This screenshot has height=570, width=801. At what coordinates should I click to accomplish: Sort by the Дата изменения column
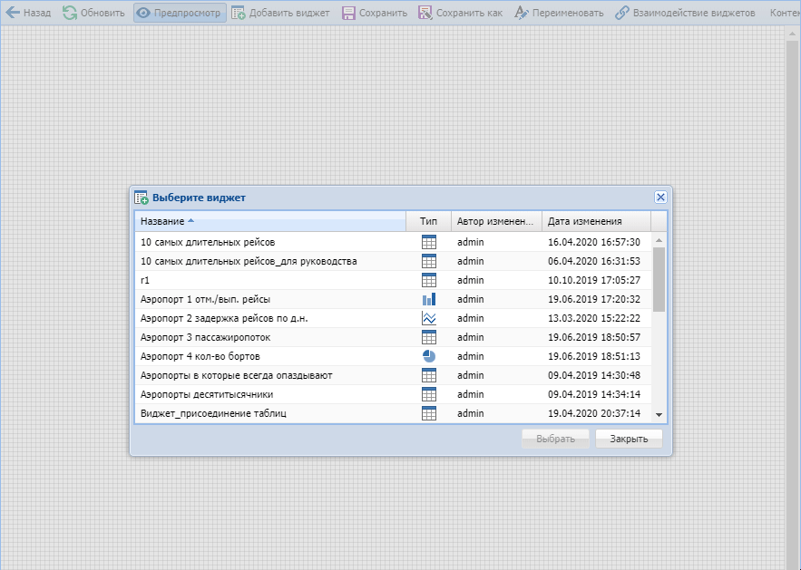coord(596,221)
